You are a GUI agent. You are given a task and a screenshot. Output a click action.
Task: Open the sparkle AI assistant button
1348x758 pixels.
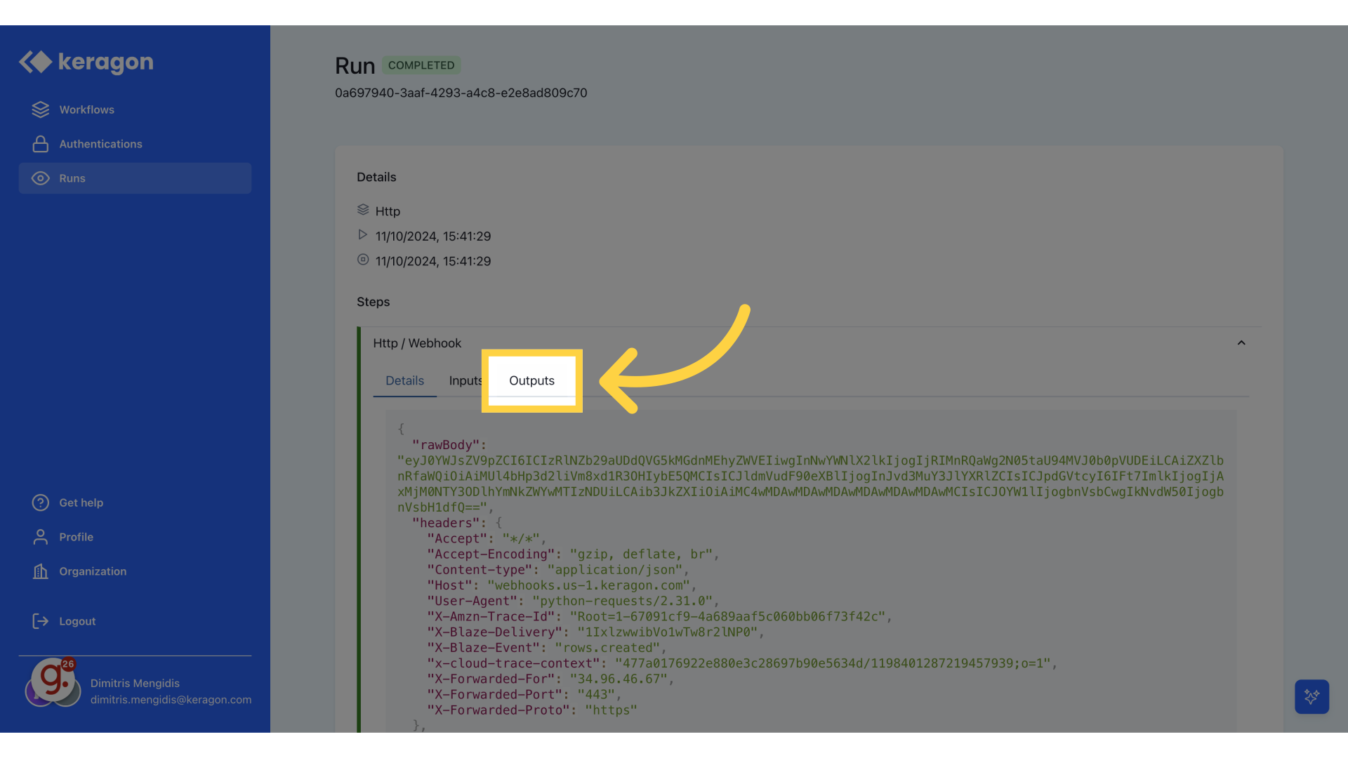tap(1311, 696)
